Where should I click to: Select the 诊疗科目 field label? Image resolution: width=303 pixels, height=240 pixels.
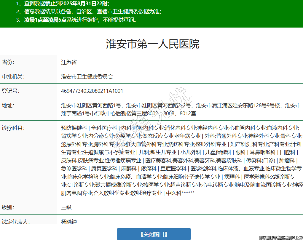pos(13,128)
